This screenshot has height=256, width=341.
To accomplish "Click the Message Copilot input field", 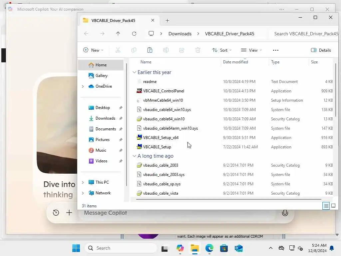I will (177, 213).
